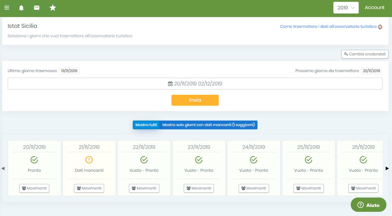
Task: Open Movimenti for 24/11/2019
Action: click(x=254, y=188)
